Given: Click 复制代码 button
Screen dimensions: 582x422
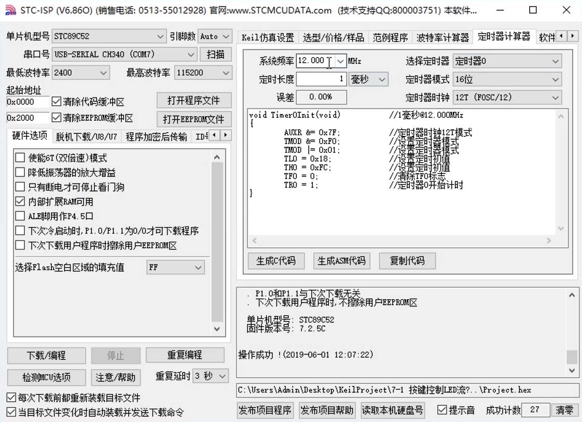Looking at the screenshot, I should (407, 261).
